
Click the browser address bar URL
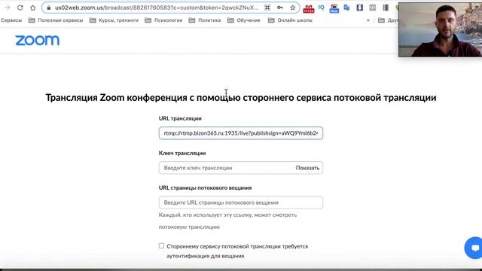tap(157, 8)
